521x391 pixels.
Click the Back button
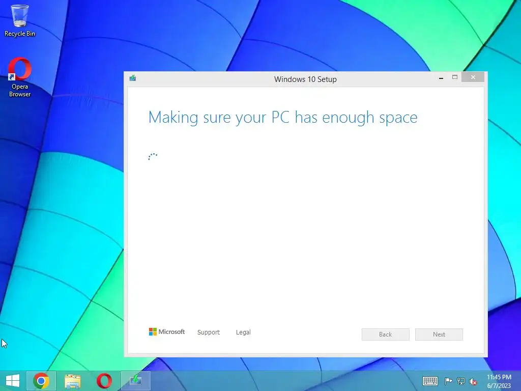386,334
